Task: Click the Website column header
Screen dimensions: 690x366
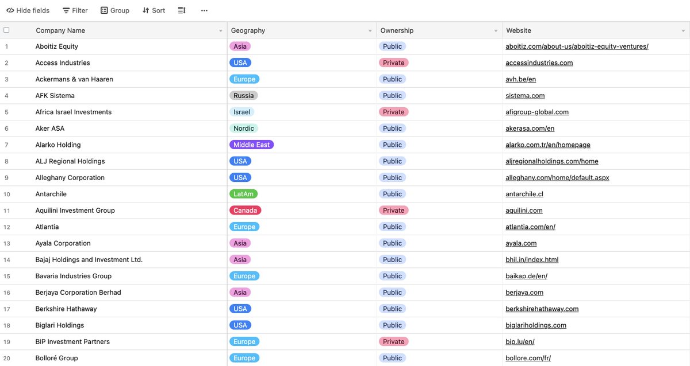Action: coord(596,30)
